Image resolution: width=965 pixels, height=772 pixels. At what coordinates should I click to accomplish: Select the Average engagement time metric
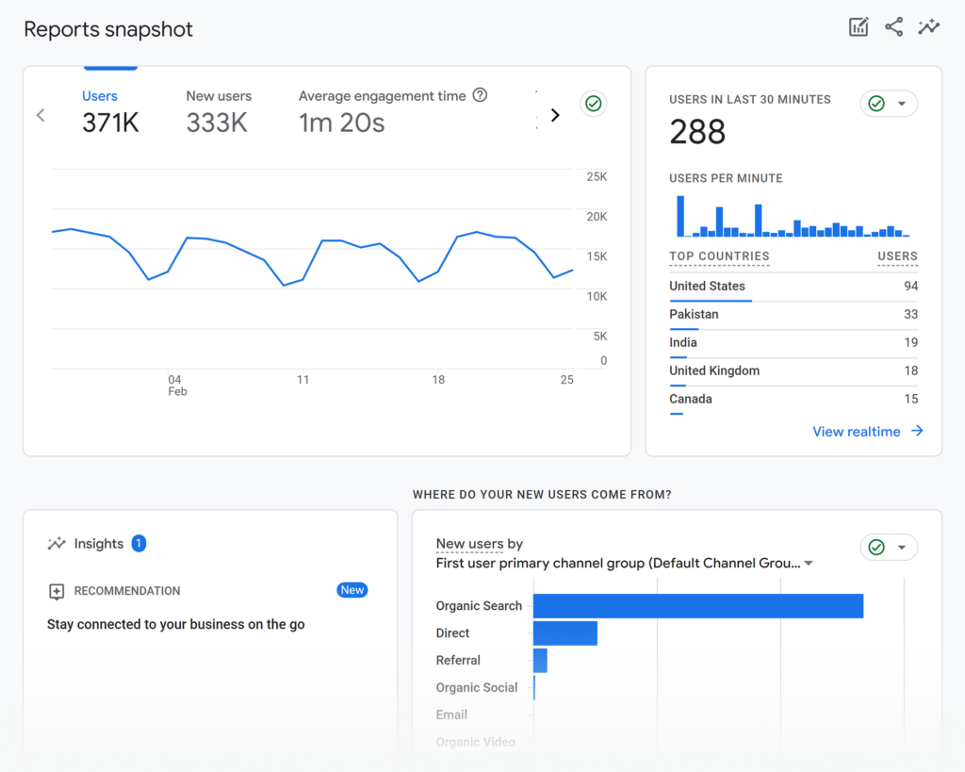382,111
